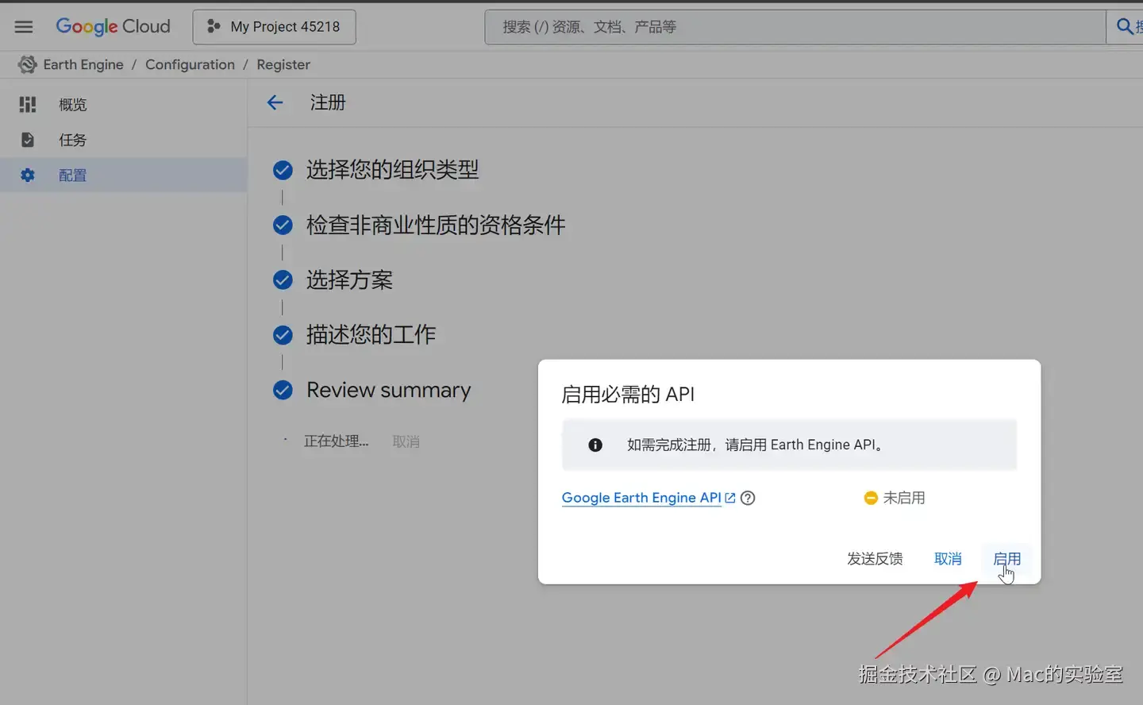Open the 任务 sidebar item
The width and height of the screenshot is (1143, 705).
[x=123, y=140]
